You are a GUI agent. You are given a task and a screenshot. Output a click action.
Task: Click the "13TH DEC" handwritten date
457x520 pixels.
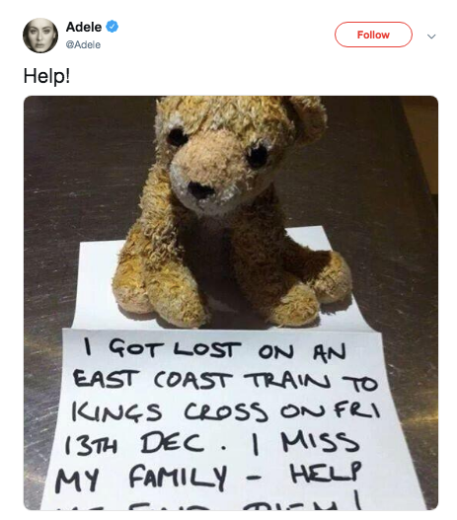[x=133, y=444]
